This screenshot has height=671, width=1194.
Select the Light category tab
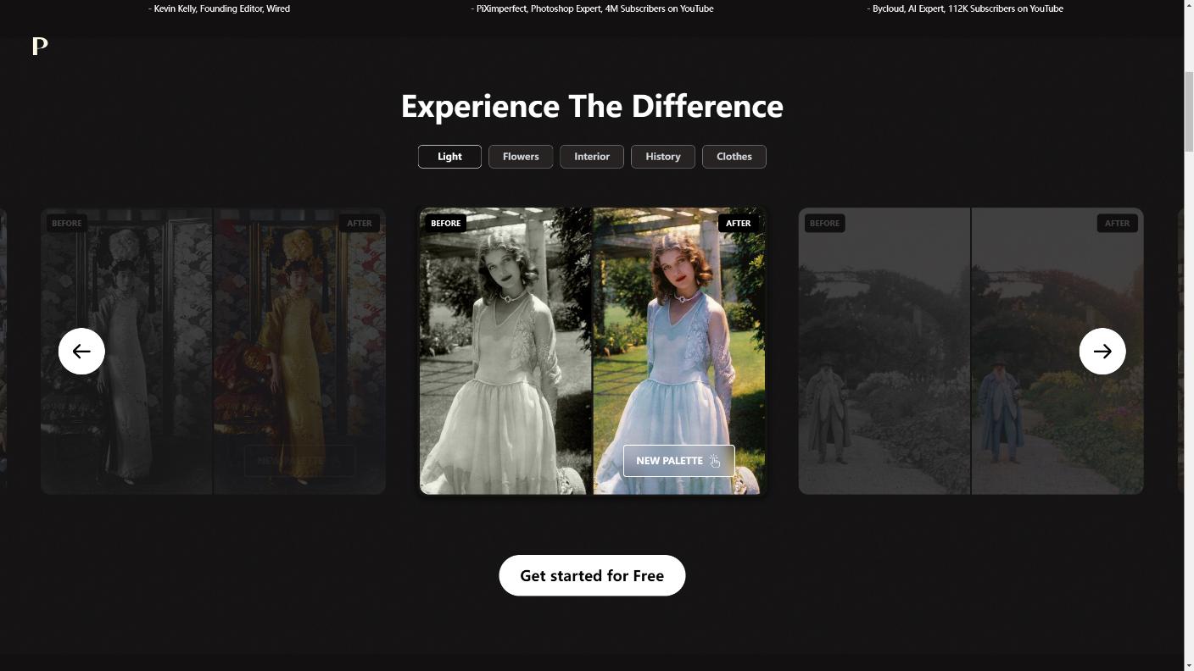coord(449,157)
